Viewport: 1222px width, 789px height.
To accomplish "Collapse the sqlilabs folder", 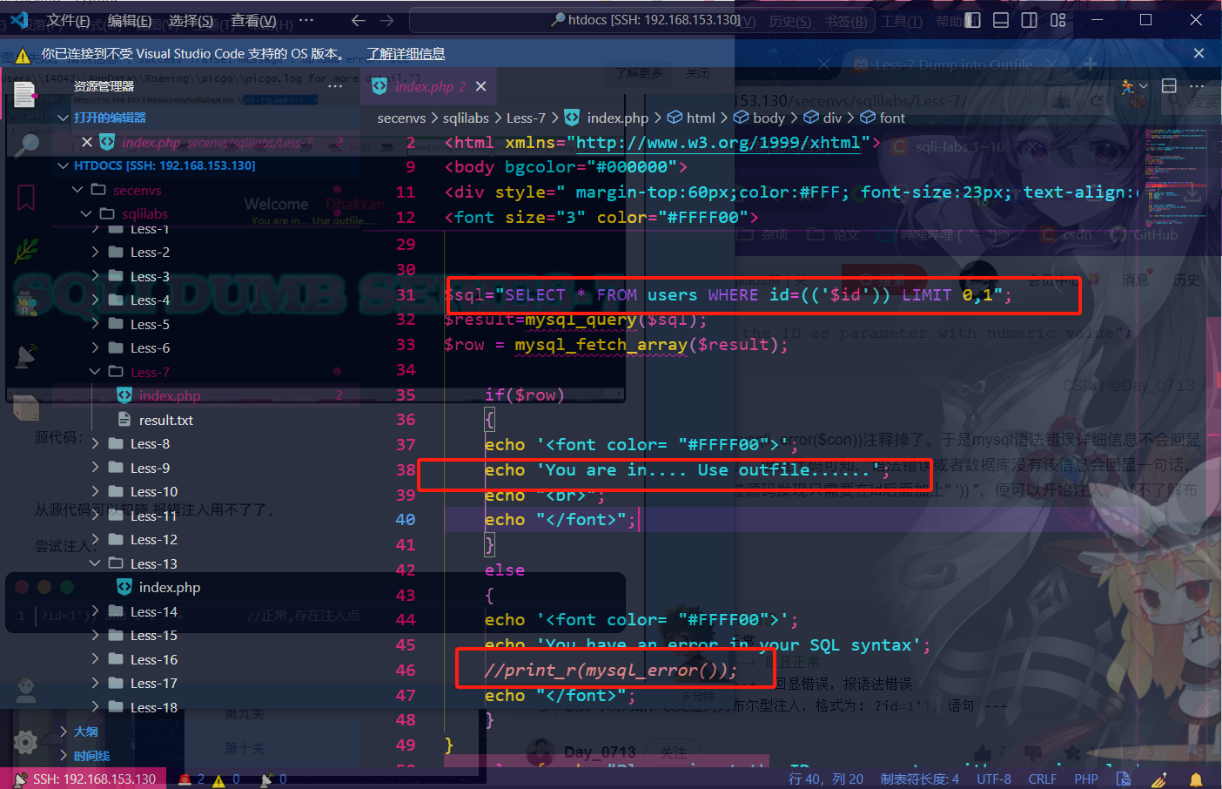I will pos(86,213).
